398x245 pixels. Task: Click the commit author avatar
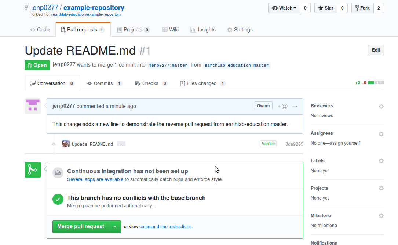coord(66,144)
